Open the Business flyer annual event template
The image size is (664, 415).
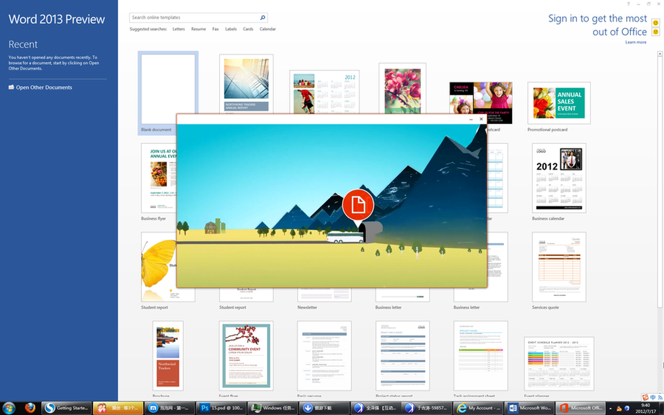(159, 178)
